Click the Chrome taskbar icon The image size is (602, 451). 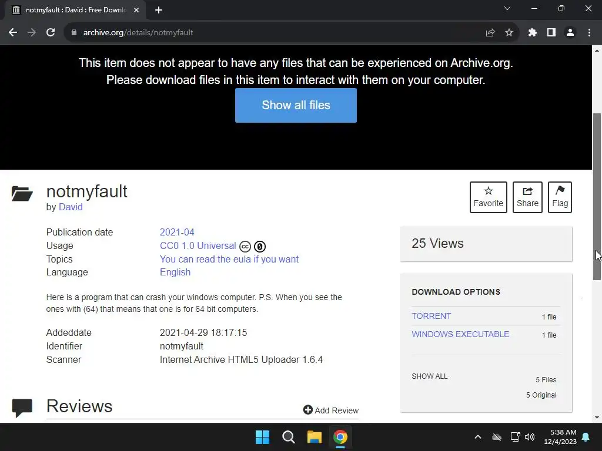(340, 437)
